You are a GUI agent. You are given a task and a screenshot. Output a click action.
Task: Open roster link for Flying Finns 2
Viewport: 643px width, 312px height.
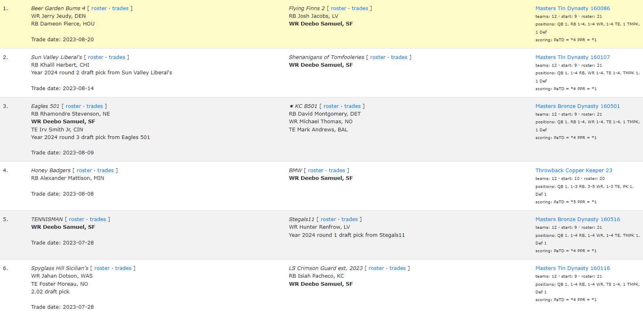point(339,8)
